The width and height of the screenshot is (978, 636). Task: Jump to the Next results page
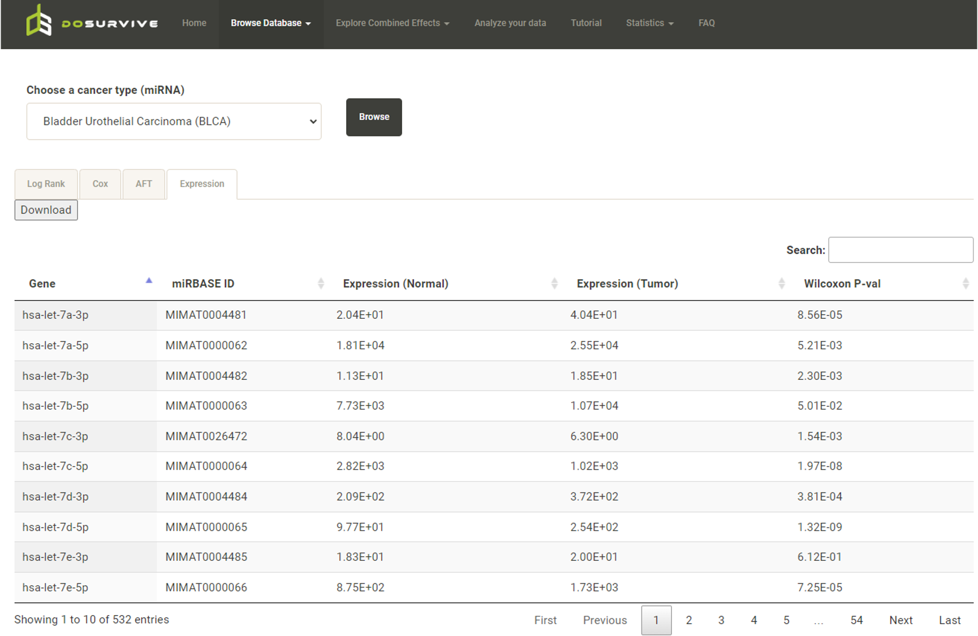[x=901, y=620]
